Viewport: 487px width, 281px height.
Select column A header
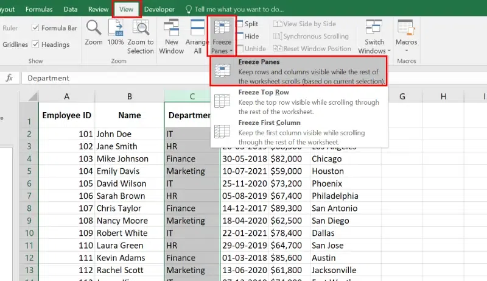pos(67,97)
